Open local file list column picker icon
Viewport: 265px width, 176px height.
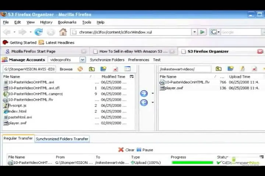tap(132, 77)
